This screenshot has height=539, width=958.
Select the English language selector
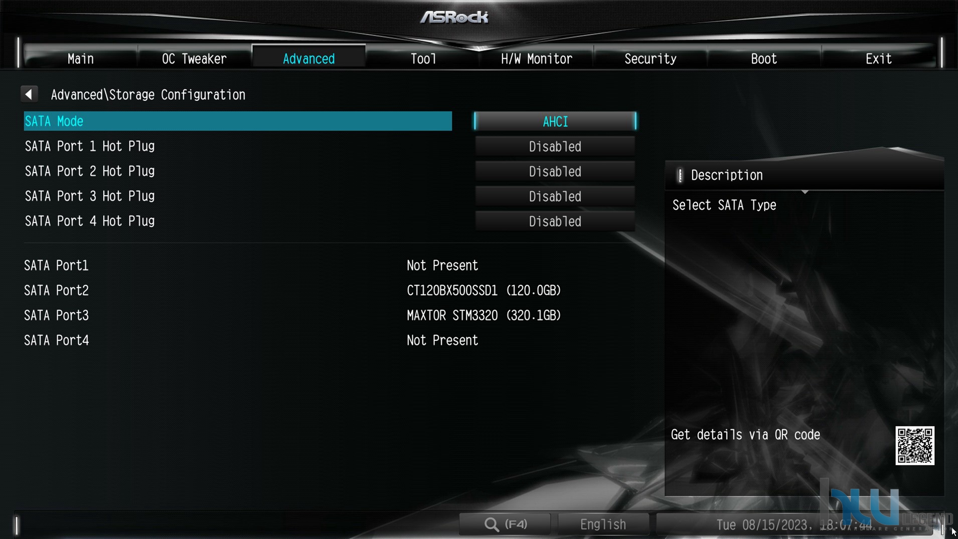pos(603,524)
